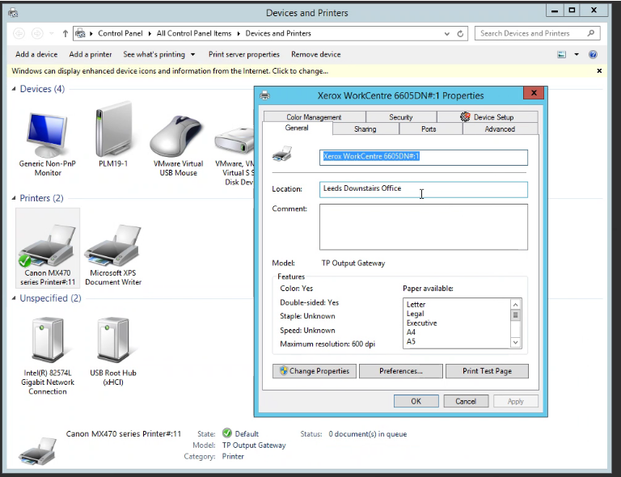Expand the See what's printing dropdown arrow
The height and width of the screenshot is (477, 621).
tap(193, 55)
